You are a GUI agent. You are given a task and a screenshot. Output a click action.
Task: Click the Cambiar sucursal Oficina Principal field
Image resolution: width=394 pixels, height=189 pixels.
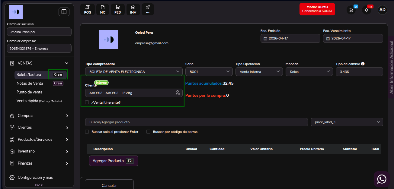39,32
